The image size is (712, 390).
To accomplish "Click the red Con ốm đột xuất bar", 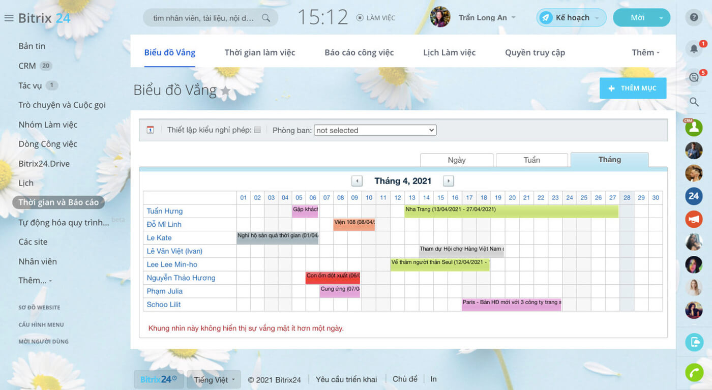I will (x=333, y=278).
